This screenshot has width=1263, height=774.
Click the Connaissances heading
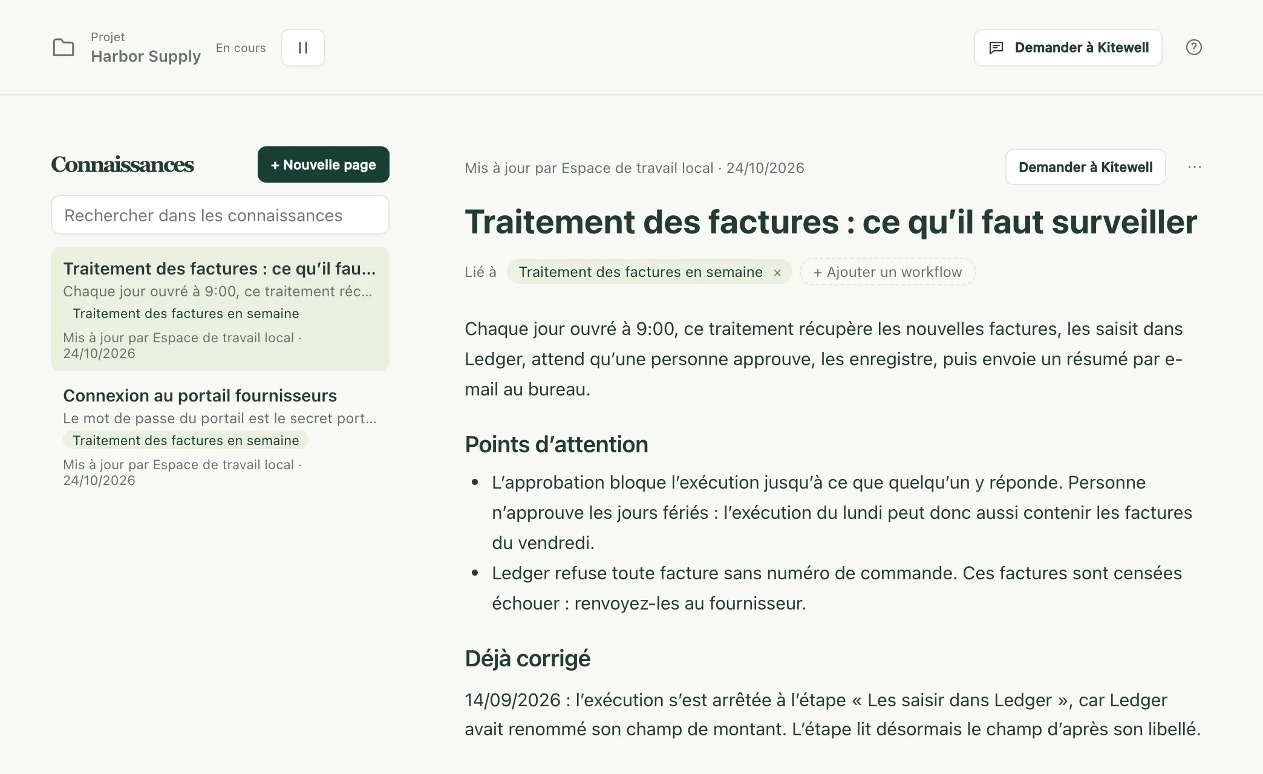click(122, 164)
